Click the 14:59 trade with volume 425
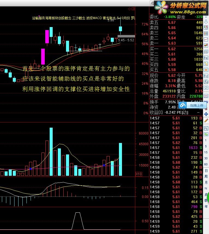This screenshot has height=234, width=209. [176, 217]
